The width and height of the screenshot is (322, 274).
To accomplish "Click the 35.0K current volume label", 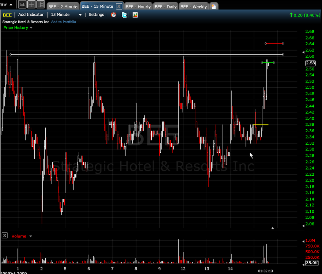I will [312, 263].
